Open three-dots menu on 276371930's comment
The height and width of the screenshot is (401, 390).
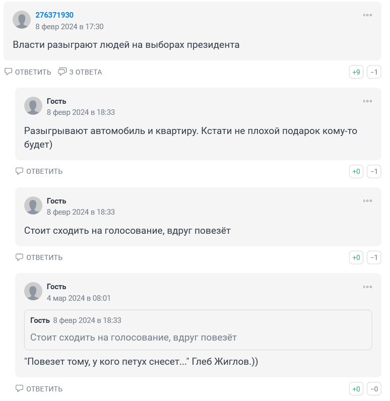coord(368,15)
